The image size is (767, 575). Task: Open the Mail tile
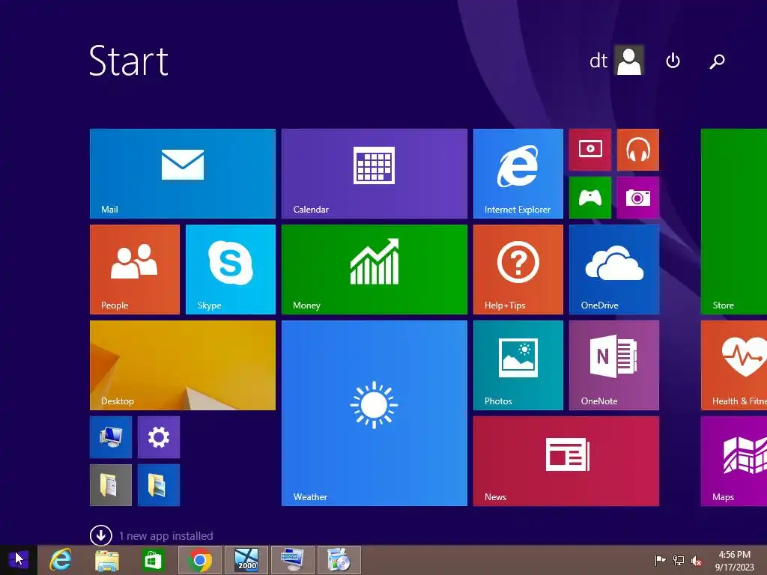[x=183, y=174]
